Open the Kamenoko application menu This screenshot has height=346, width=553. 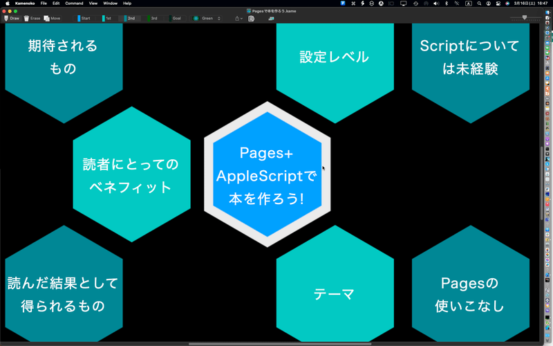point(25,3)
